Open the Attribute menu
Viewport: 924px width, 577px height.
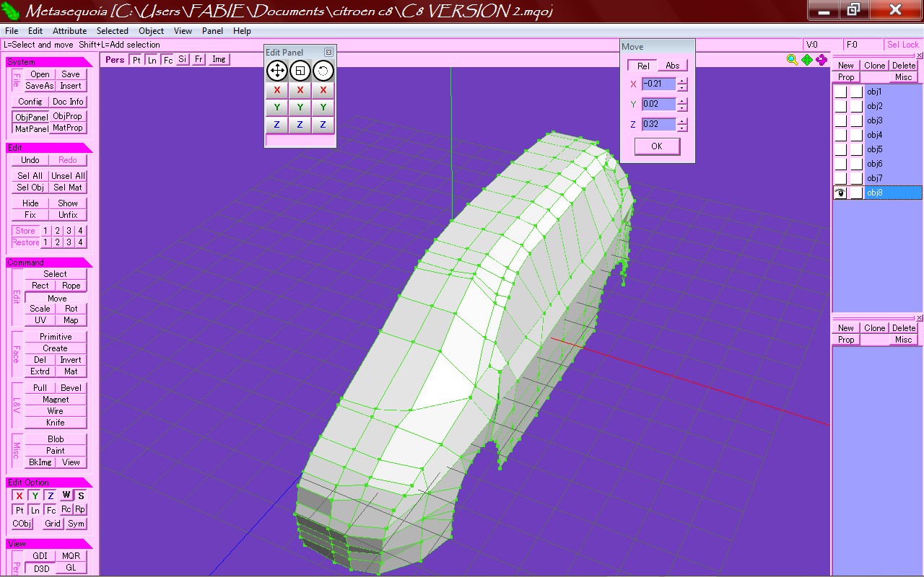(x=69, y=31)
